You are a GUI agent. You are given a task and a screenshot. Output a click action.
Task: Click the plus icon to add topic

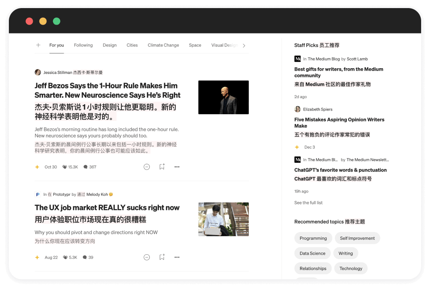click(38, 45)
